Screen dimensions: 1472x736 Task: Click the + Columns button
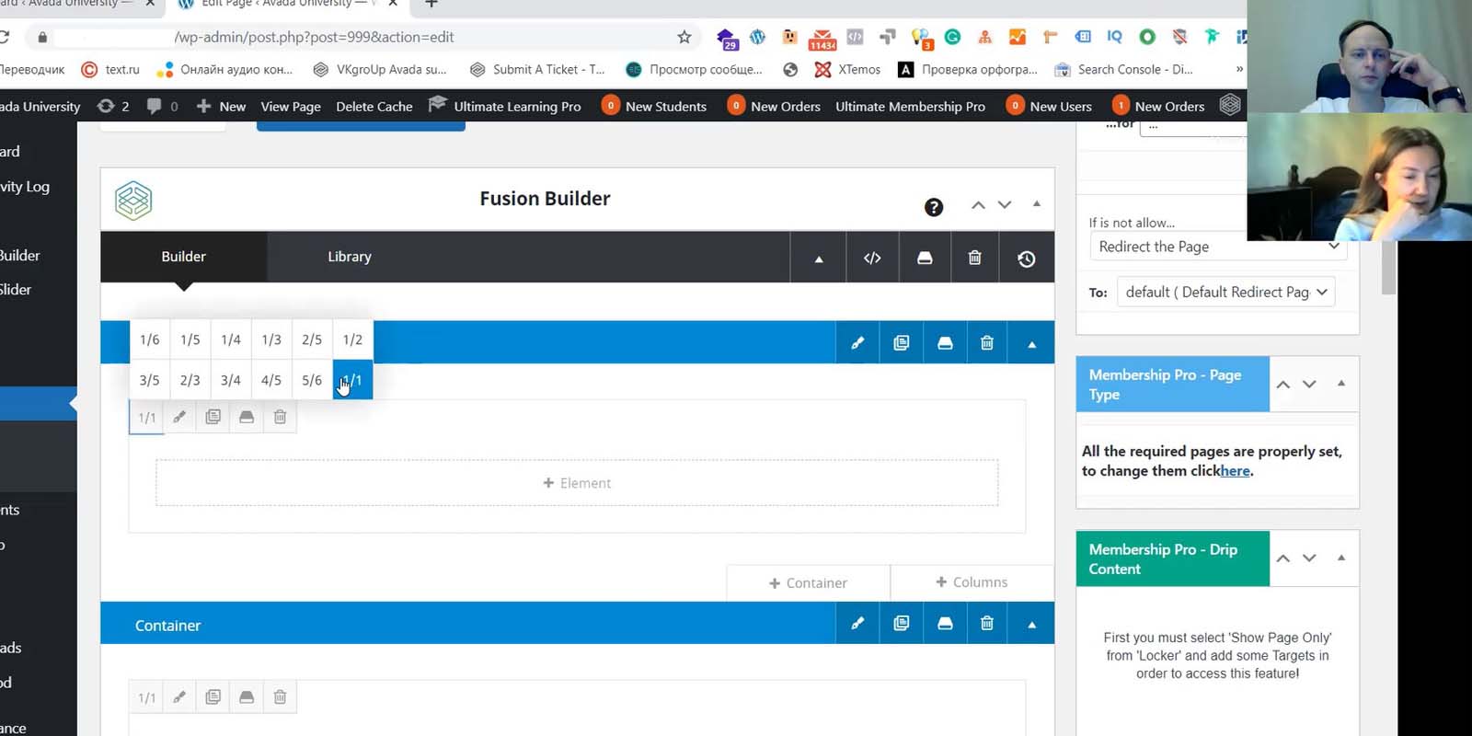tap(972, 582)
